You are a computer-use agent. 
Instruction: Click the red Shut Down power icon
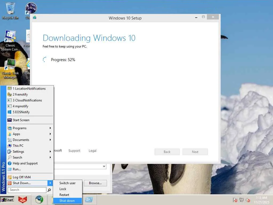coord(10,183)
